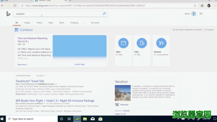Expand the Travelocity URL dropdown arrow

pyautogui.click(x=56, y=84)
